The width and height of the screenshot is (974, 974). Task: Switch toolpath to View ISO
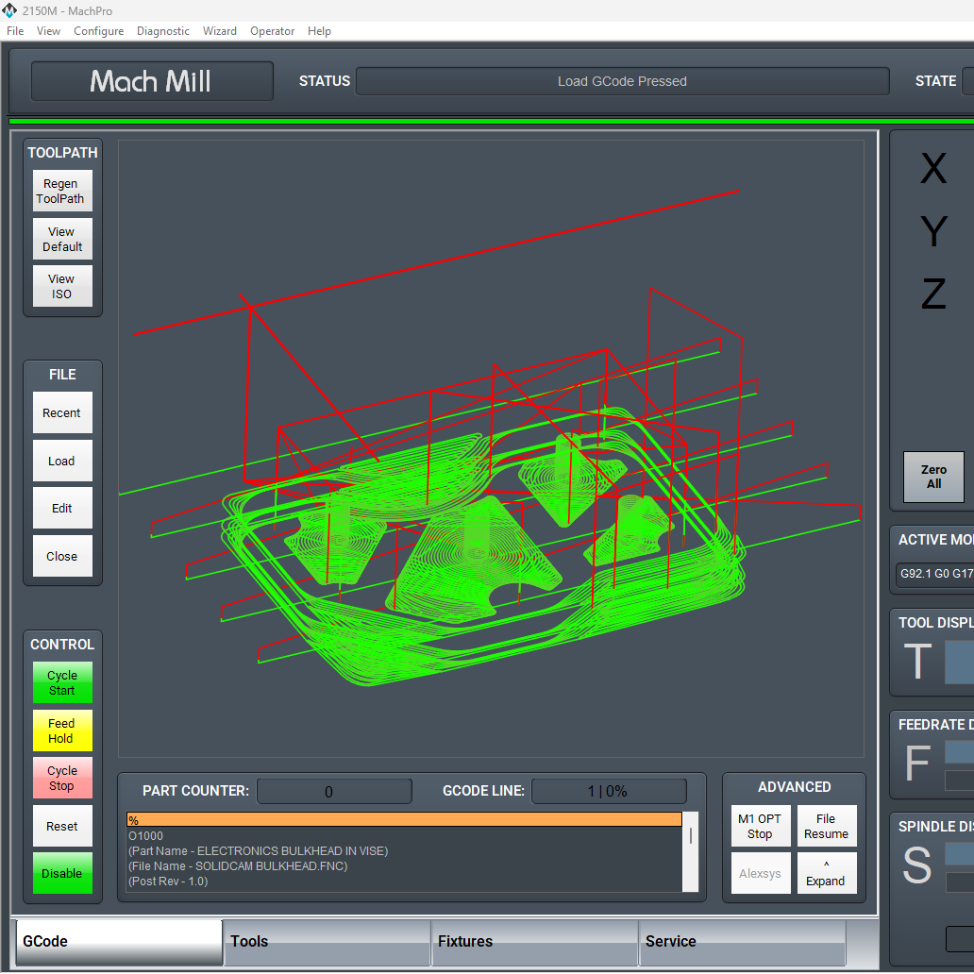[x=62, y=286]
